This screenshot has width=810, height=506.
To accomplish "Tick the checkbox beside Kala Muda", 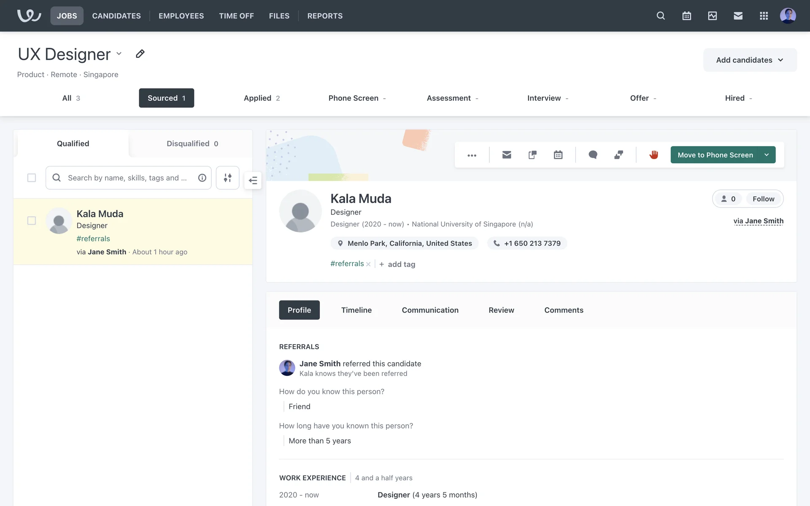I will [x=32, y=221].
